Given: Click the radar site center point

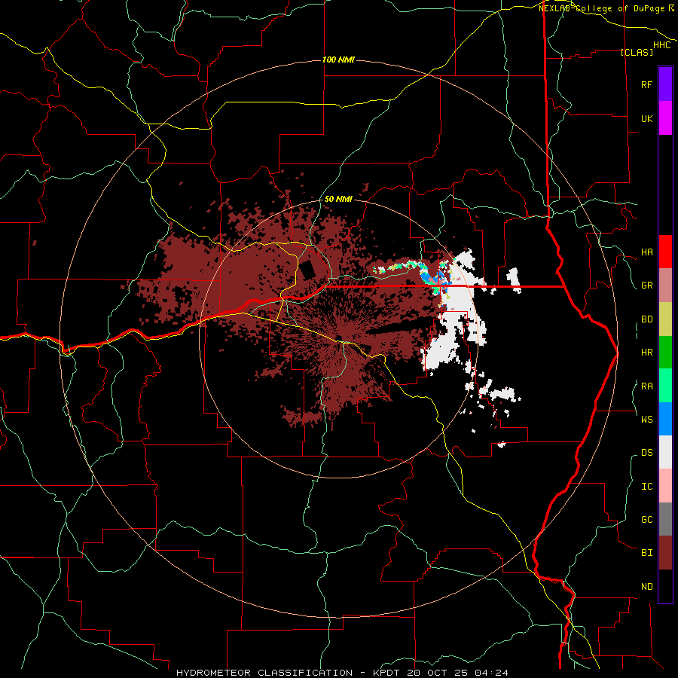Looking at the screenshot, I should click(x=338, y=338).
